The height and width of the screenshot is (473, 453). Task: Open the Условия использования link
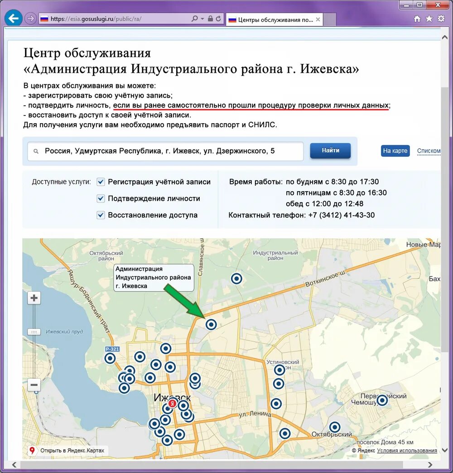pyautogui.click(x=408, y=451)
